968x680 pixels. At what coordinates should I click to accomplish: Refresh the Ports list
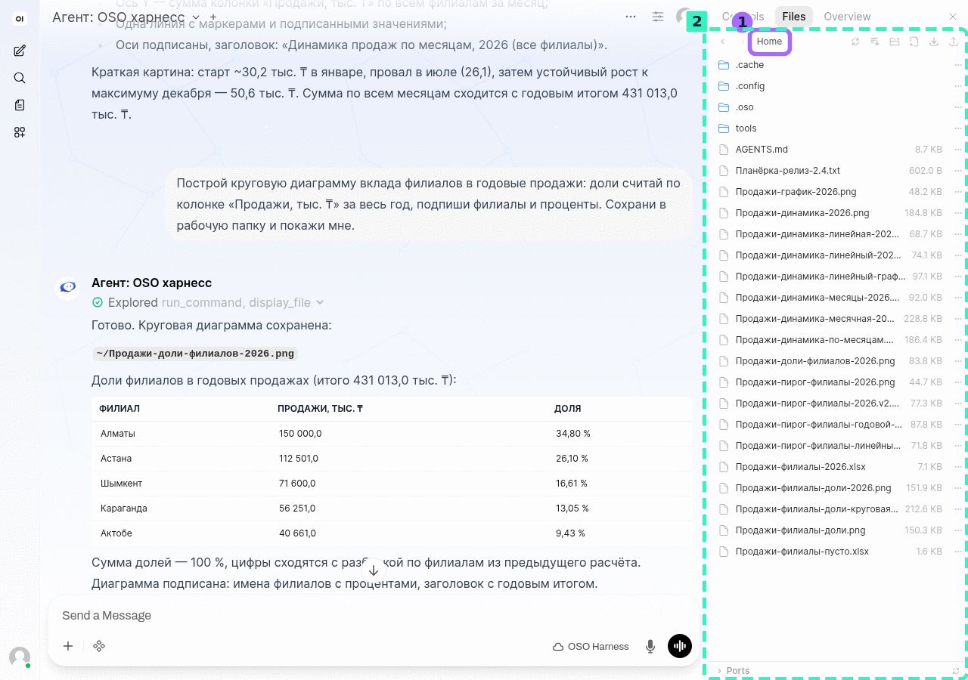(x=956, y=671)
